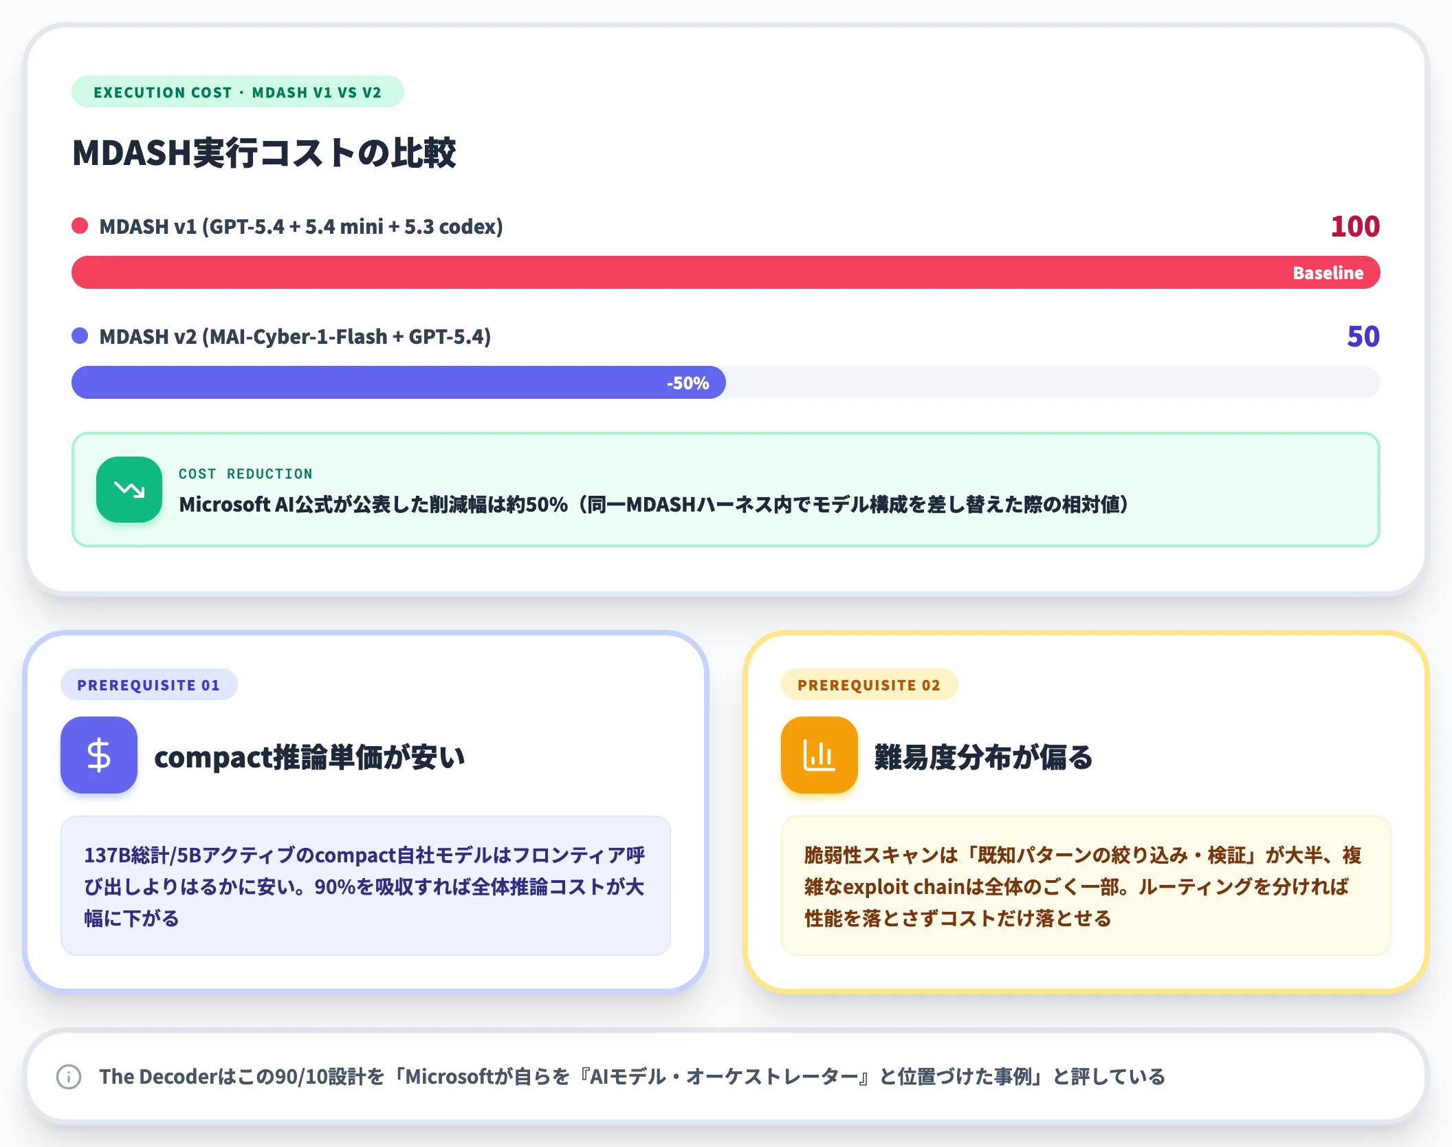Click the PREREQUISITE 02 badge
This screenshot has height=1147, width=1452.
coord(870,685)
